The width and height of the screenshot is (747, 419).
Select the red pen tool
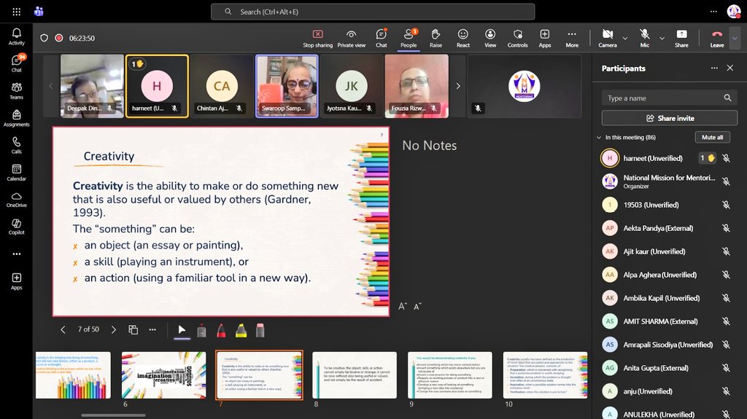pos(221,330)
